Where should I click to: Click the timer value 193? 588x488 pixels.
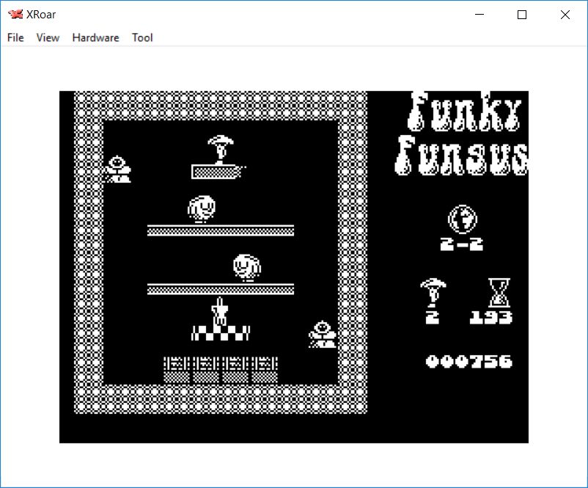coord(491,317)
